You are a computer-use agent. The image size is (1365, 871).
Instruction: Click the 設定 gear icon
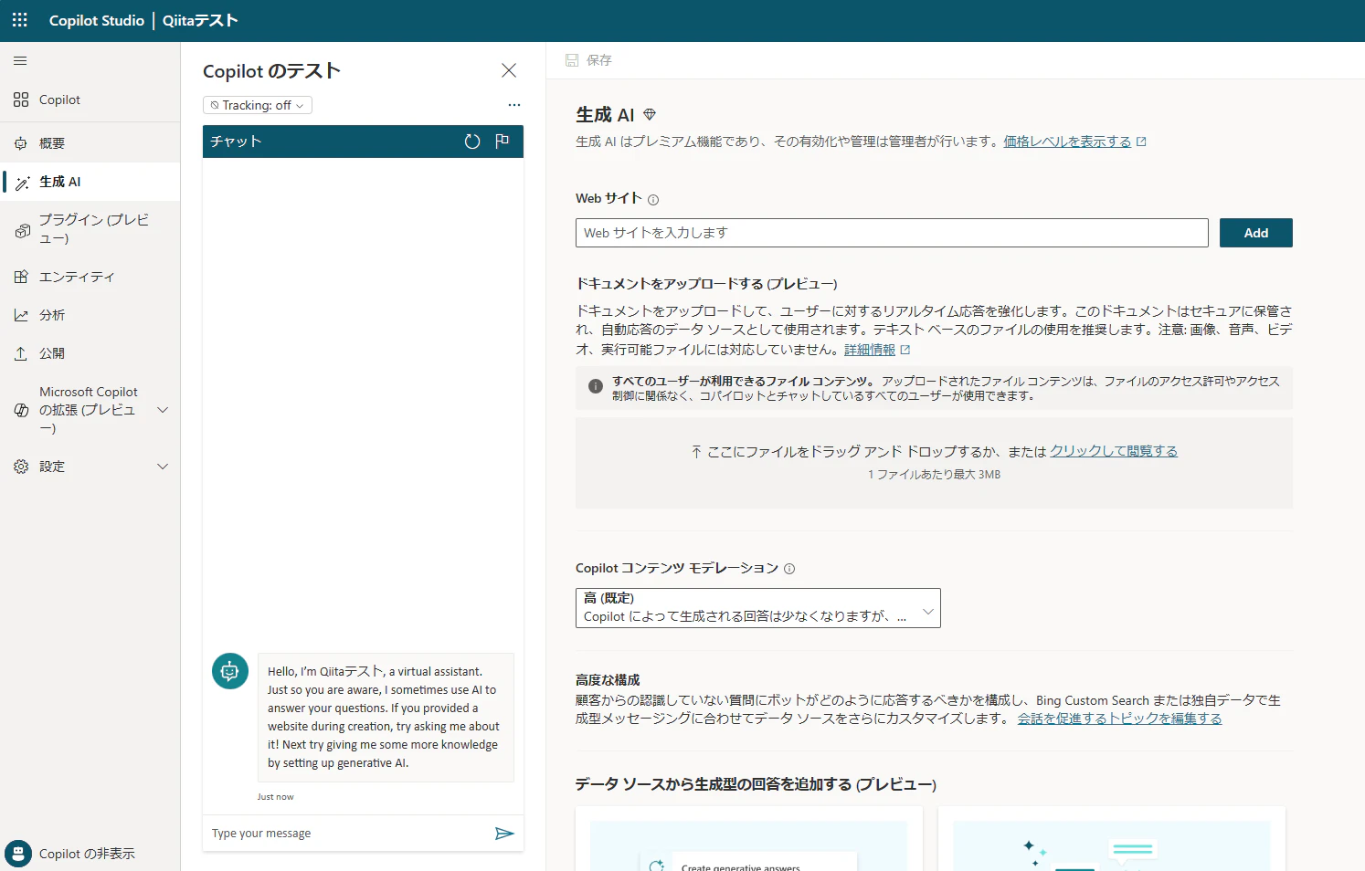[x=21, y=467]
